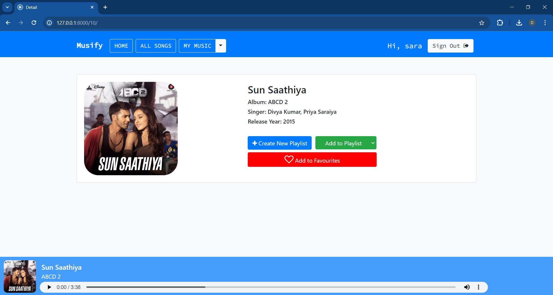The width and height of the screenshot is (553, 295).
Task: Click the Sun Saathiya album cover image
Action: coord(131,128)
